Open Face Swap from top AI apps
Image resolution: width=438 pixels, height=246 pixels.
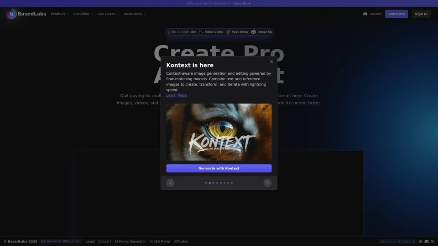point(237,32)
